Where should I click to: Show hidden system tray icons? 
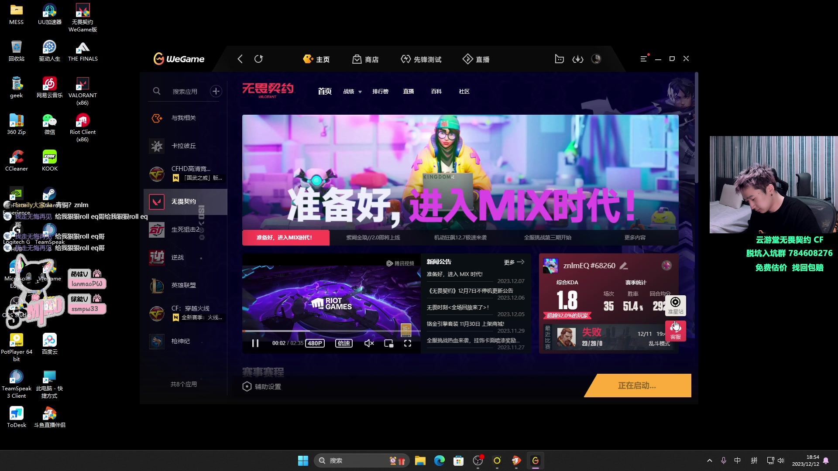tap(710, 461)
